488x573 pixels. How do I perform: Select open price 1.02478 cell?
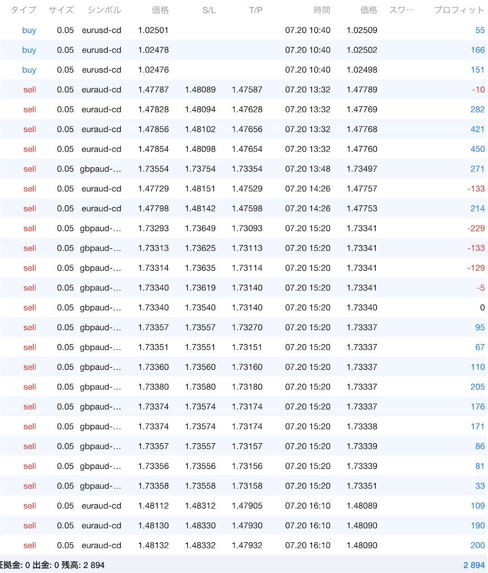click(153, 50)
